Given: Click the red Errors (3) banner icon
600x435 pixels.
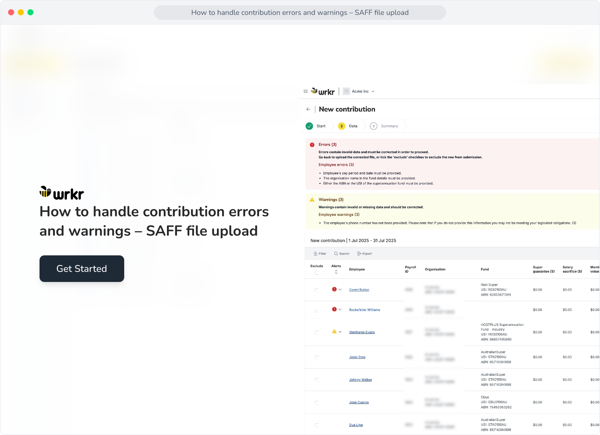Looking at the screenshot, I should point(312,145).
